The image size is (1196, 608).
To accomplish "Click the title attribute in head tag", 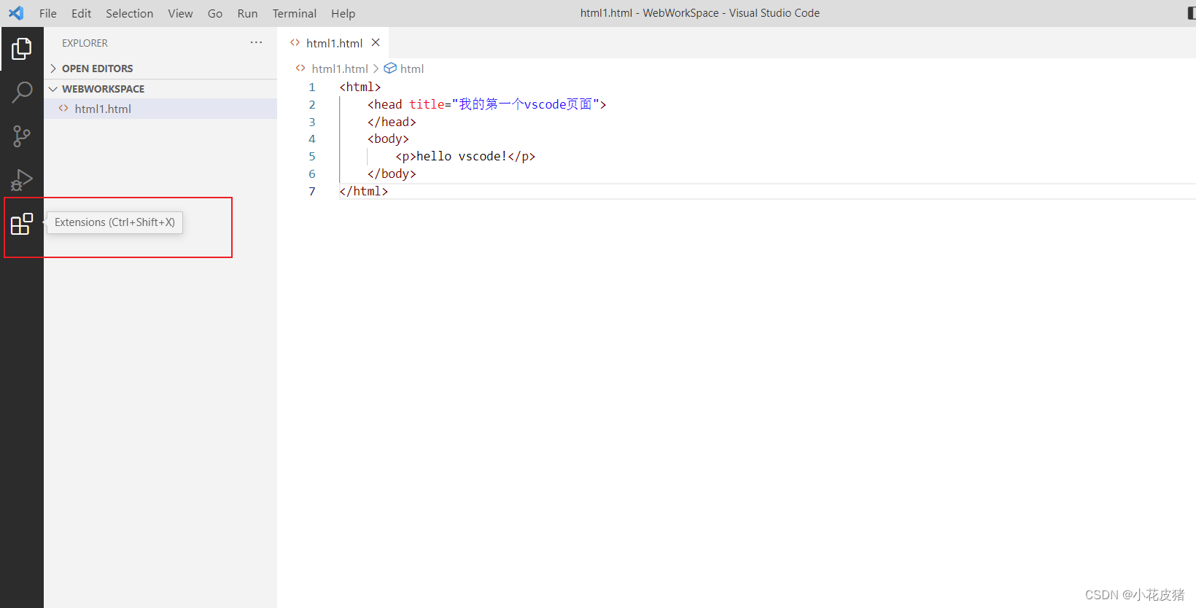I will click(x=427, y=104).
